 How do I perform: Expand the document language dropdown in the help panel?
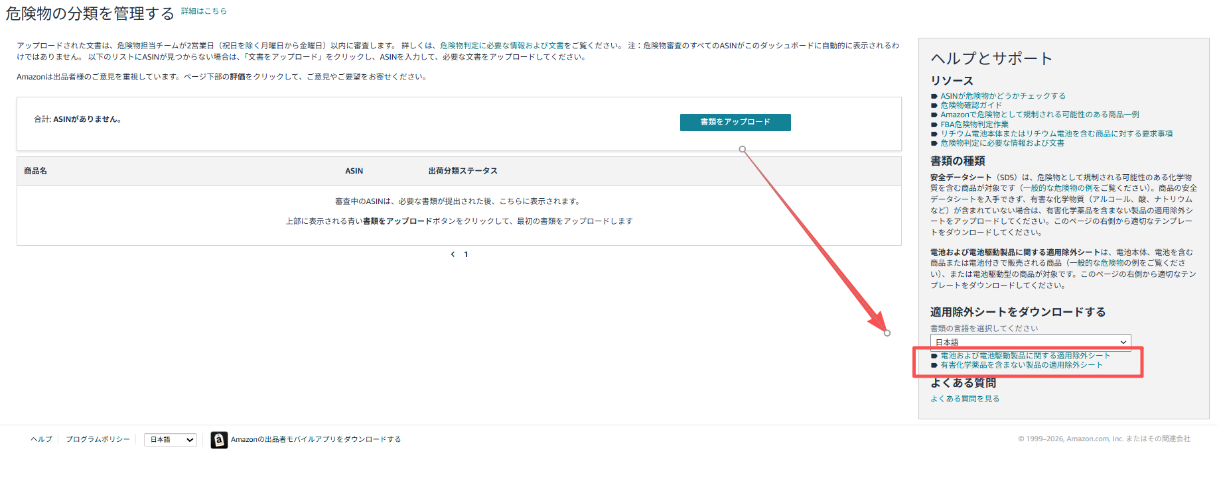click(1030, 343)
